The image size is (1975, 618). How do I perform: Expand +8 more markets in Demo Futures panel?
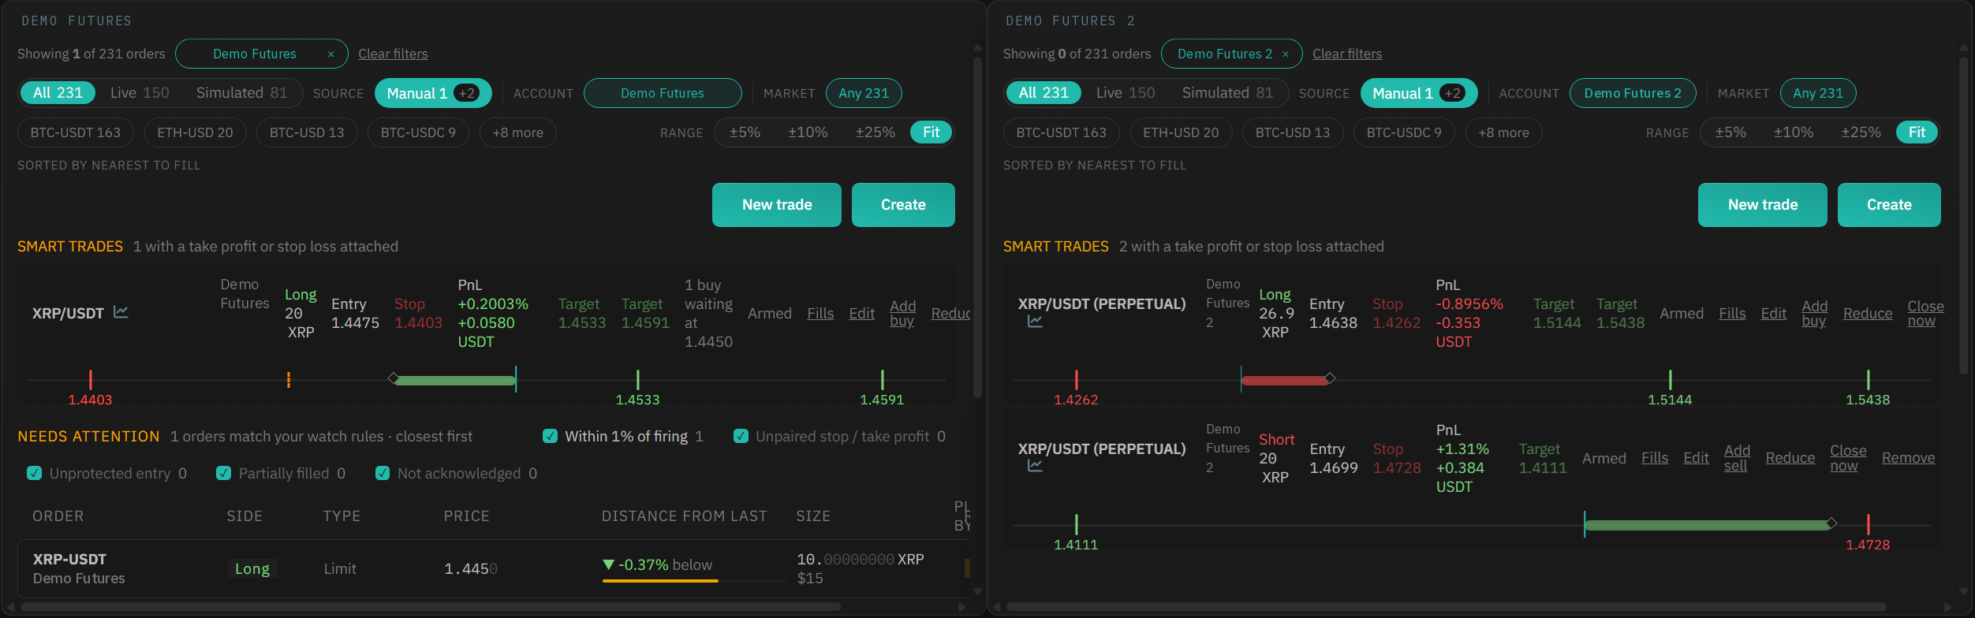coord(518,132)
